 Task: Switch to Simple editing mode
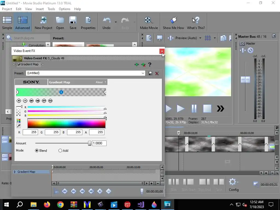(7, 23)
